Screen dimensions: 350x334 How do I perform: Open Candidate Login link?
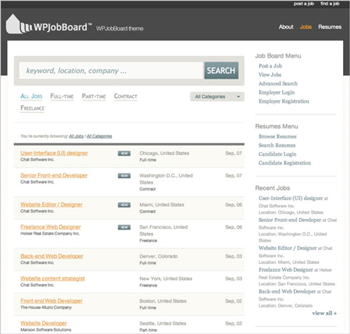[278, 154]
